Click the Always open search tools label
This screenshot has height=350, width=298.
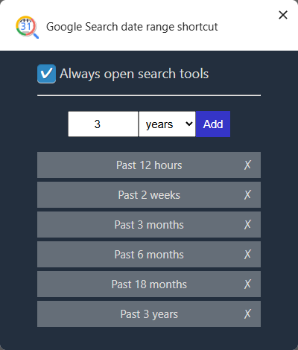pos(134,74)
